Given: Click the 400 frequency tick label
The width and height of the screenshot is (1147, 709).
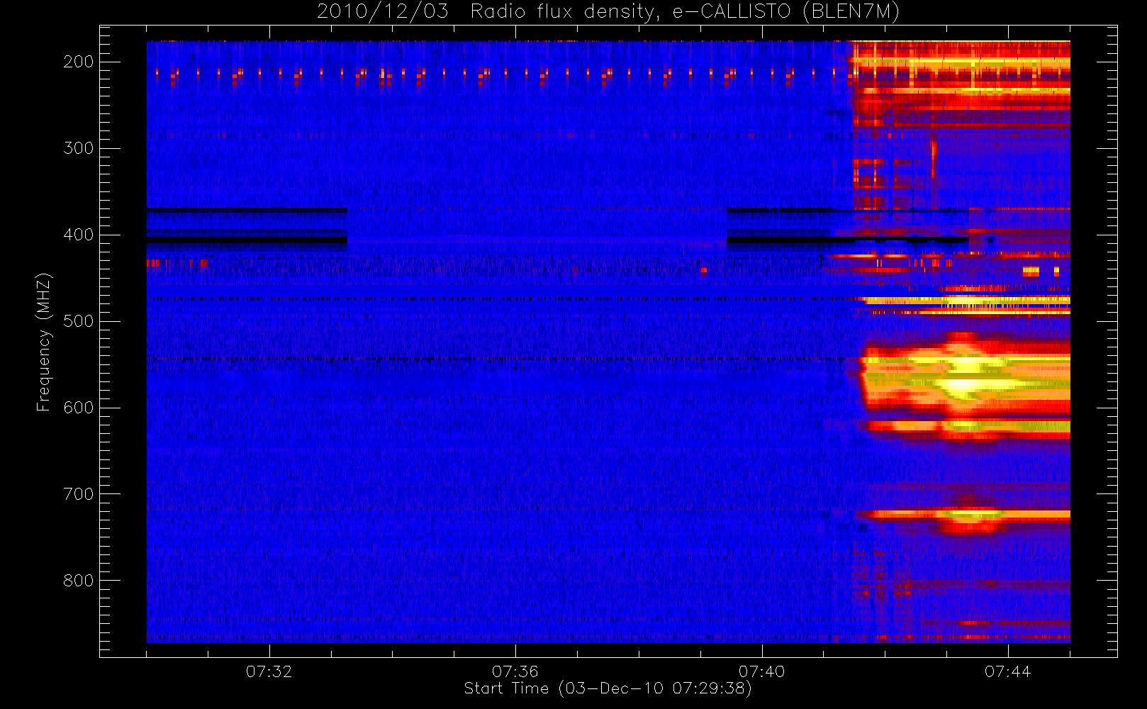Looking at the screenshot, I should click(79, 235).
